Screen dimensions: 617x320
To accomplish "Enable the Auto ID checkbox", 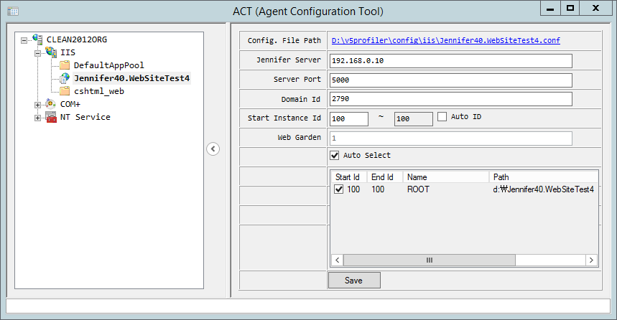I will (x=442, y=117).
